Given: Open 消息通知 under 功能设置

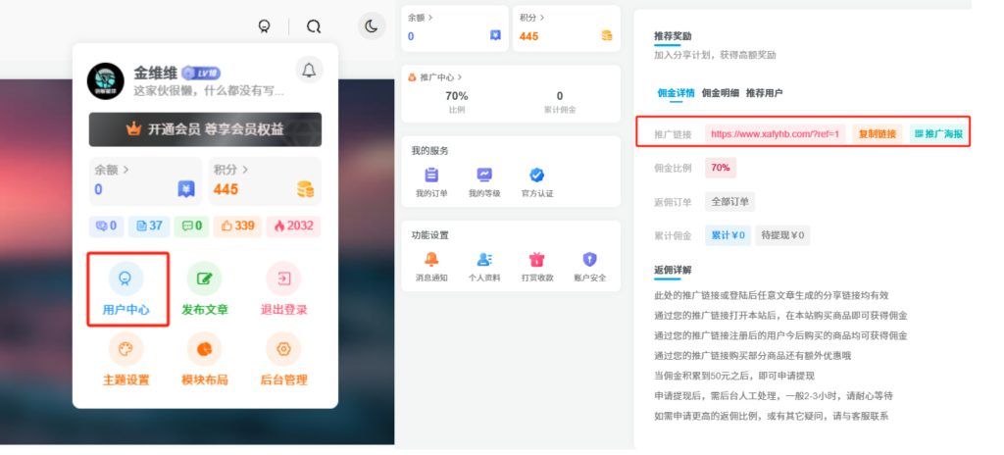Looking at the screenshot, I should tap(431, 268).
